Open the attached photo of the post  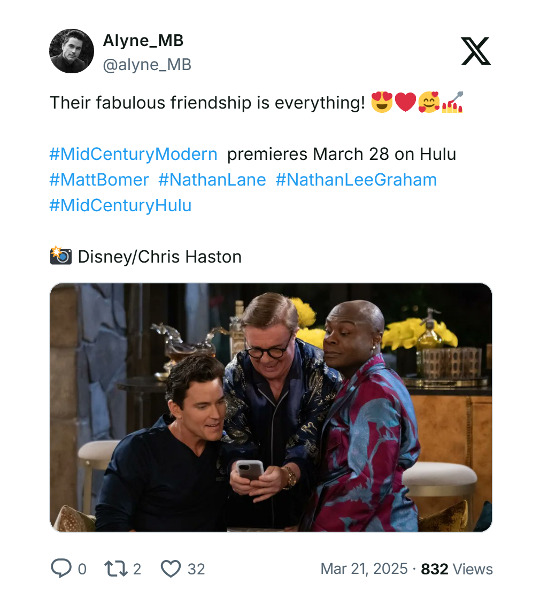tap(271, 407)
